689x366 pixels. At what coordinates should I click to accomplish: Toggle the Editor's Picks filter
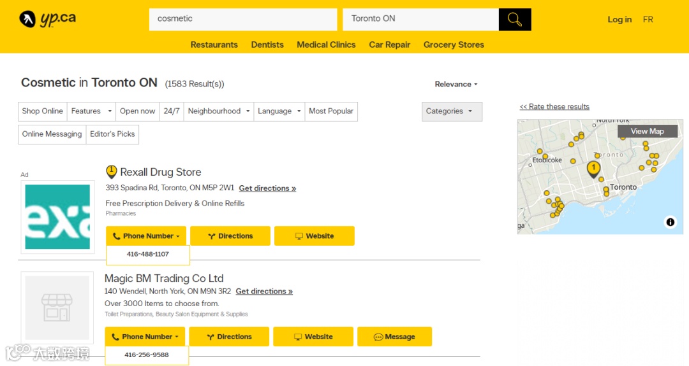tap(112, 134)
